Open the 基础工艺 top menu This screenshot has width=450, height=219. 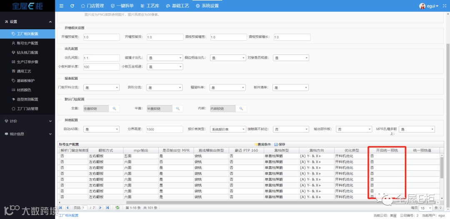177,6
